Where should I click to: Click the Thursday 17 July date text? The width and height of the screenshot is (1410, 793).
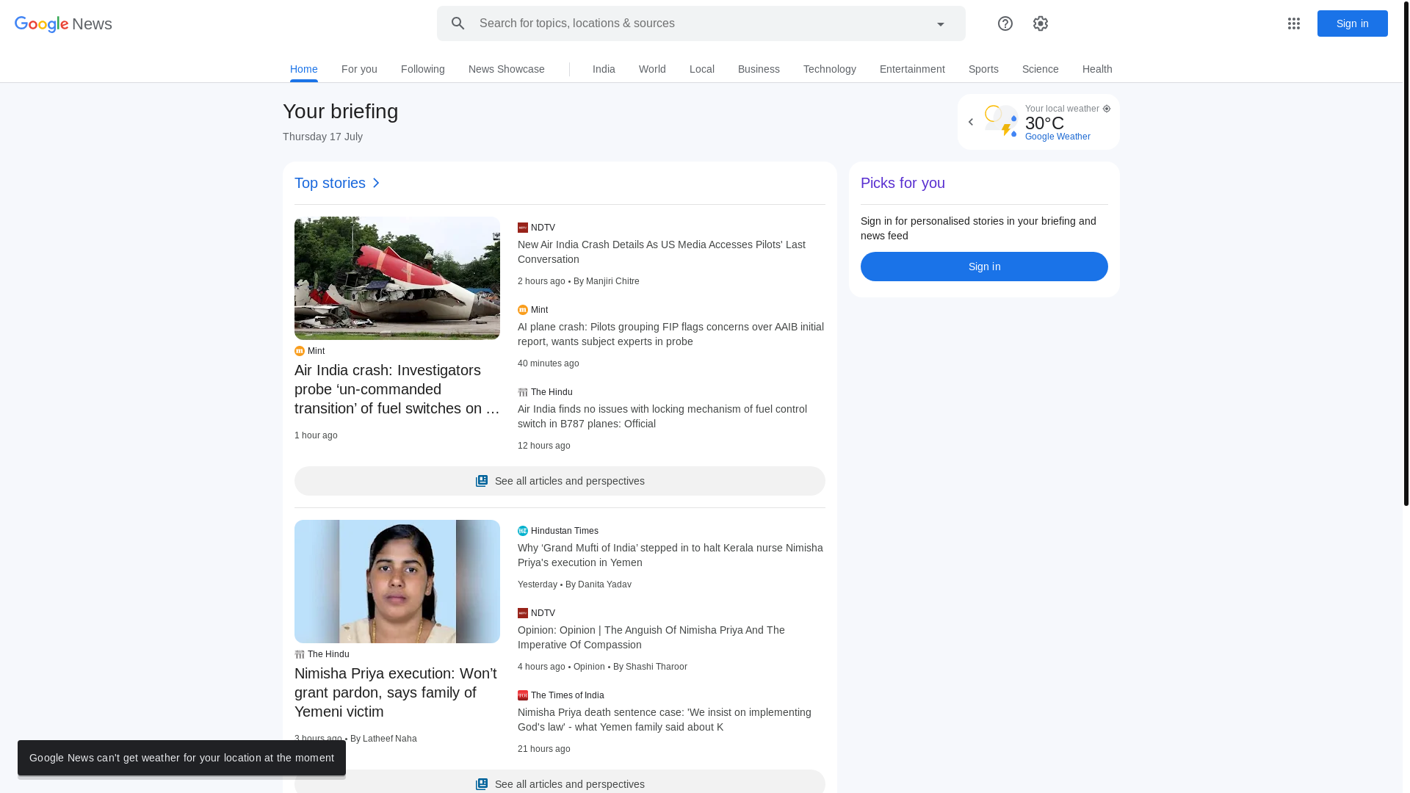(x=322, y=137)
